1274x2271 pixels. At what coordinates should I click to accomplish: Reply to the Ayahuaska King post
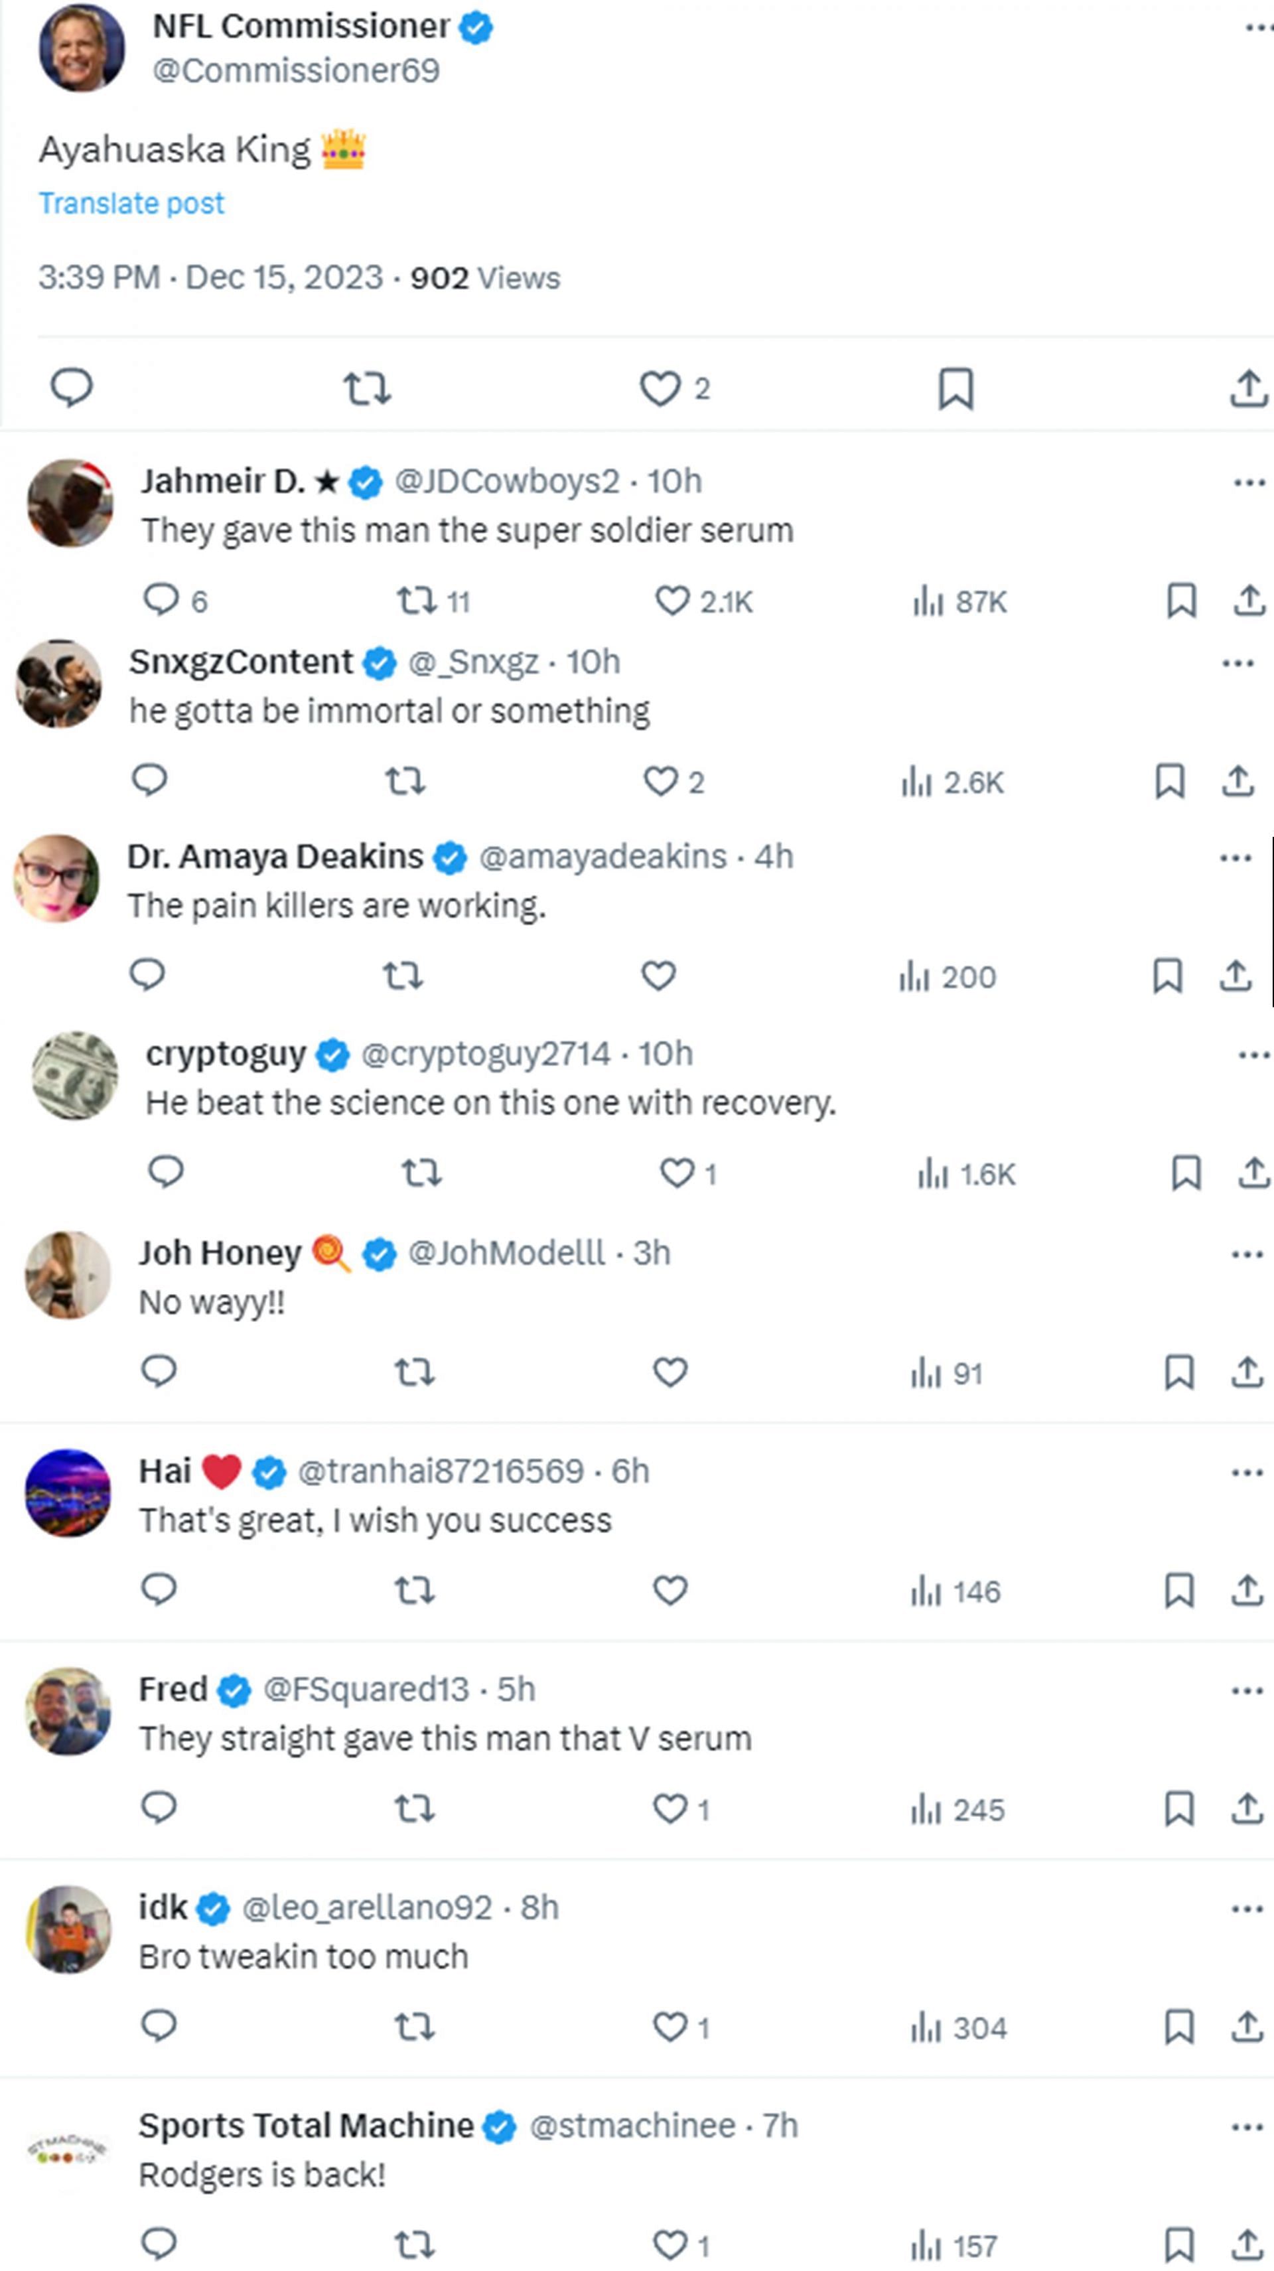tap(72, 388)
